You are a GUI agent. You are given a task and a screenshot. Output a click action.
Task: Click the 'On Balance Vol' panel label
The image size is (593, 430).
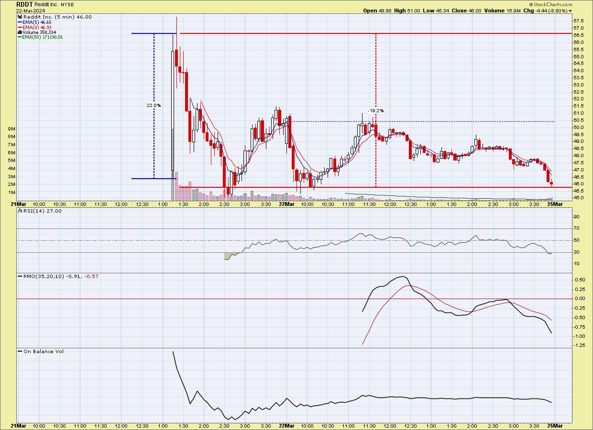43,351
